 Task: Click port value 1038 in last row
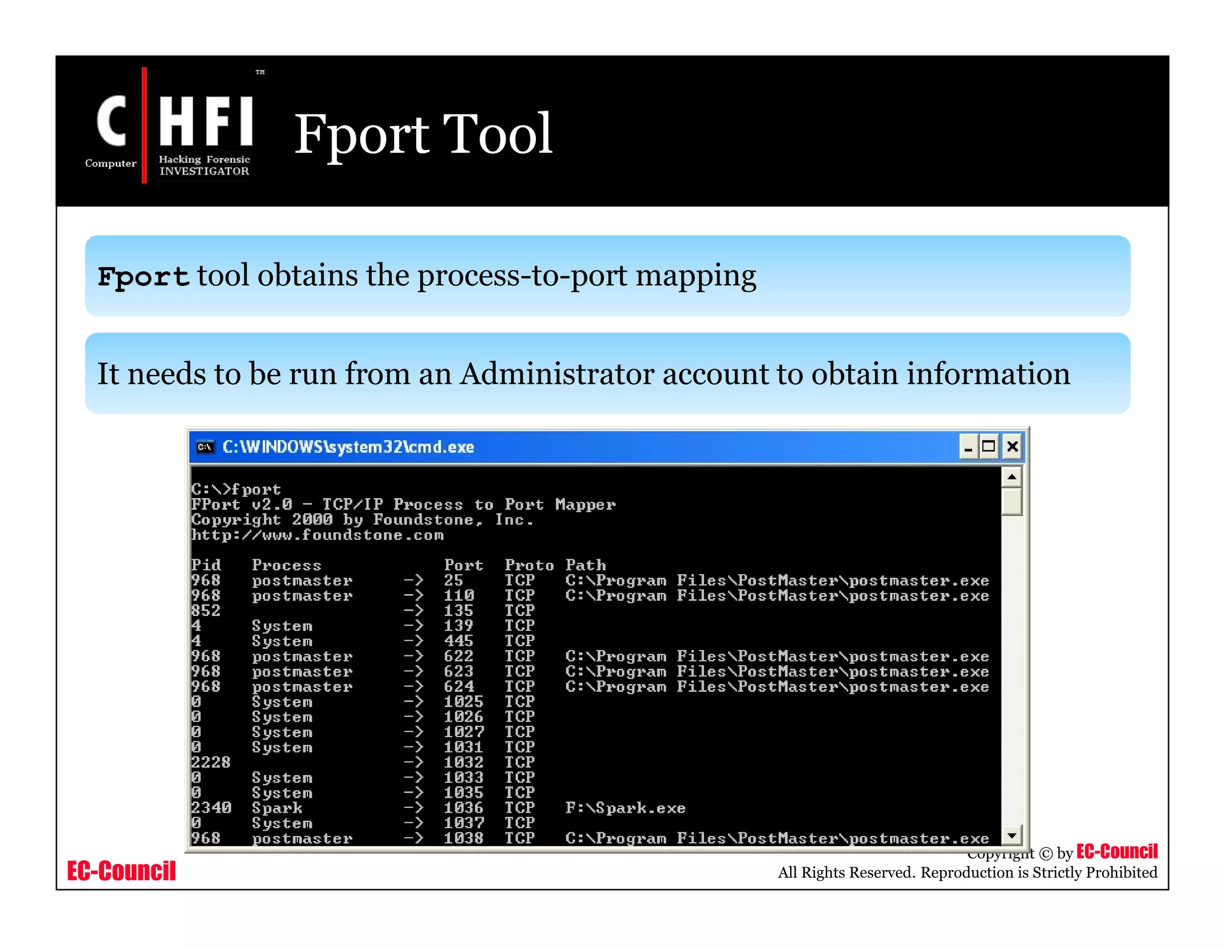click(x=464, y=838)
